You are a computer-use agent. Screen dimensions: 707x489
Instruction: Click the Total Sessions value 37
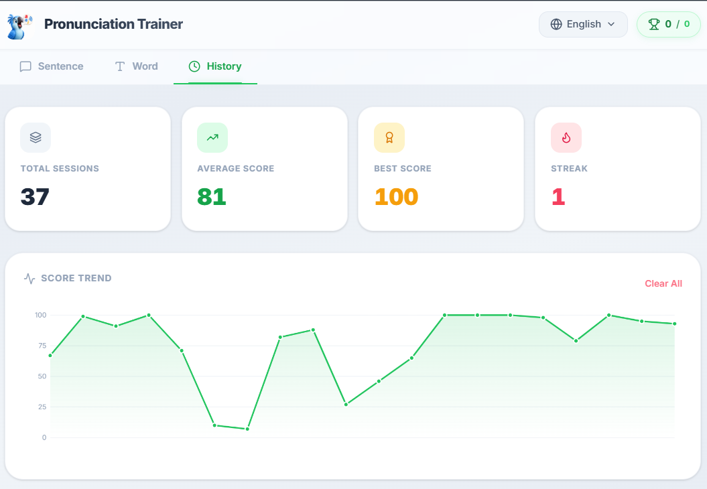(x=35, y=197)
